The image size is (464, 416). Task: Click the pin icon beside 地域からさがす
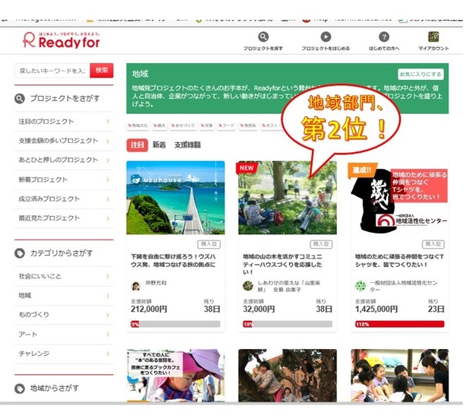(x=21, y=389)
